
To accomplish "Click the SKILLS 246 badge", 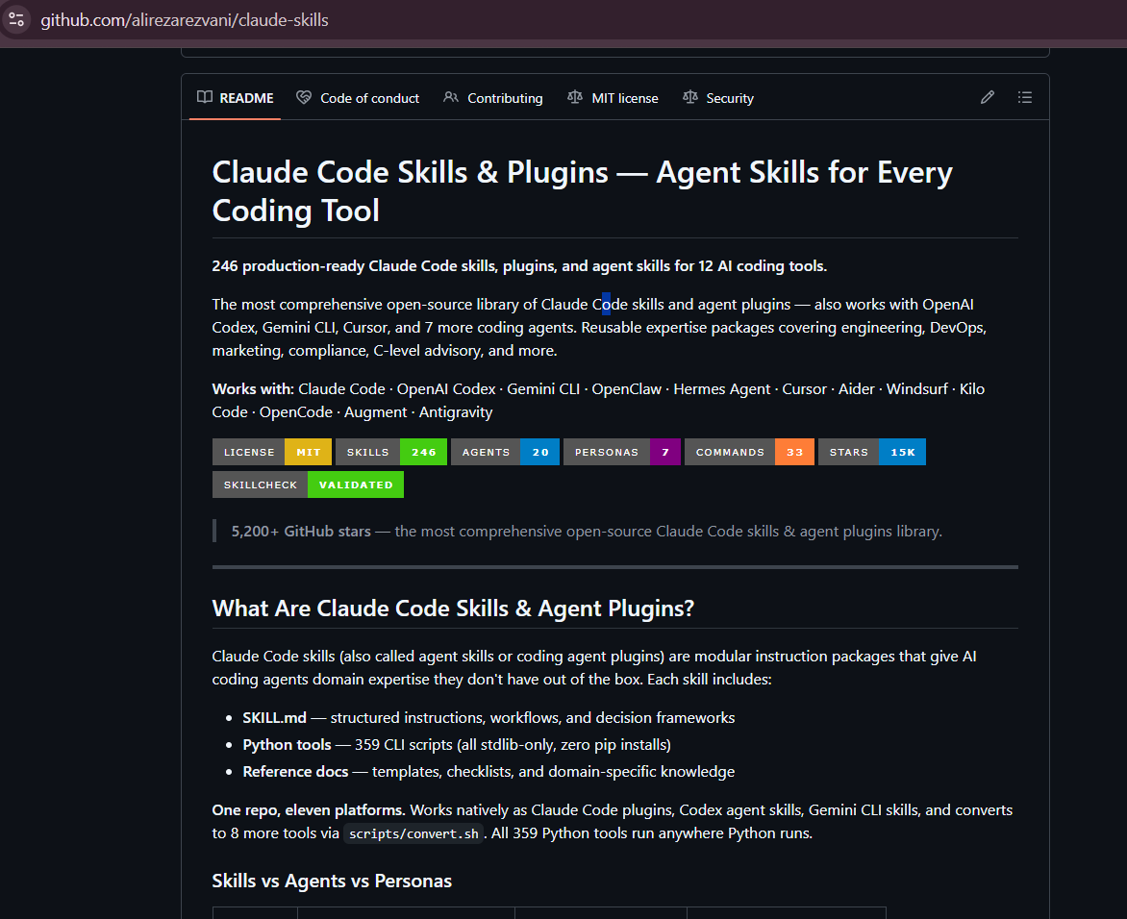I will [x=391, y=452].
